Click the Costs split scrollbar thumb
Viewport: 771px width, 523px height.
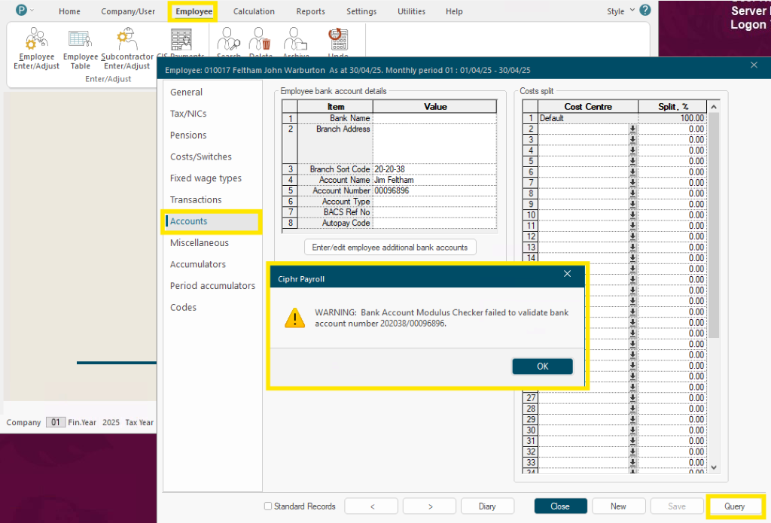[x=714, y=225]
